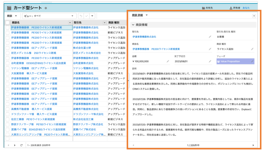Image resolution: width=266 pixels, height=154 pixels.
Task: Open the sheet settings gear icon
Action: 46,8
